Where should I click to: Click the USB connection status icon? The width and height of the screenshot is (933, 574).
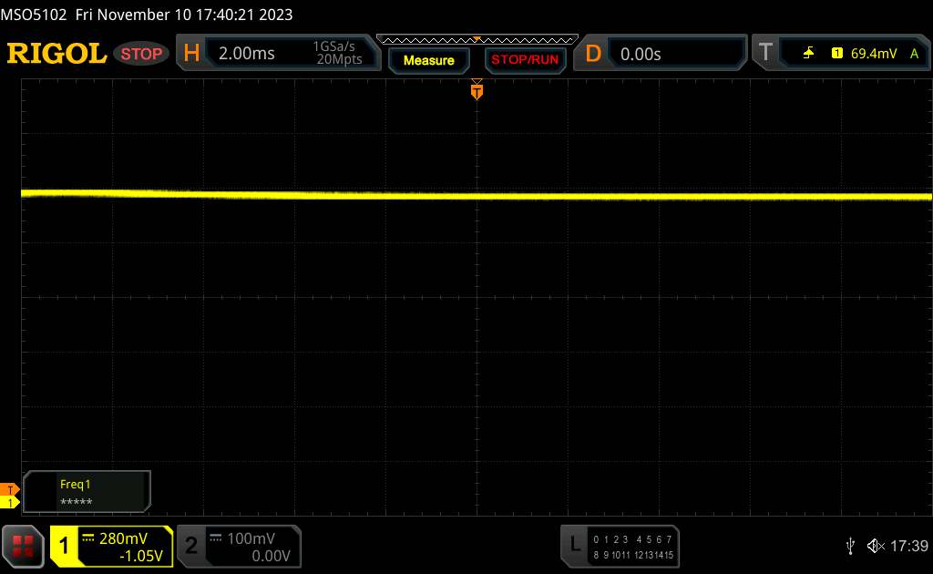pos(850,546)
